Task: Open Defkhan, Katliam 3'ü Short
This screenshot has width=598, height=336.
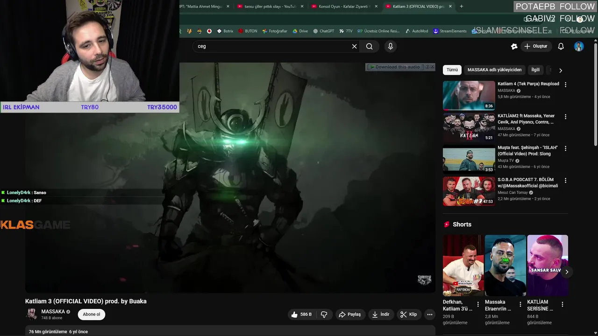Action: pos(463,266)
